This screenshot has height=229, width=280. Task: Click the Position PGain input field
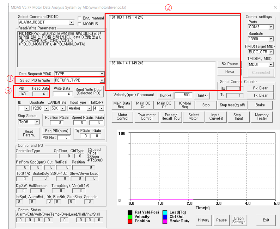tap(57, 123)
